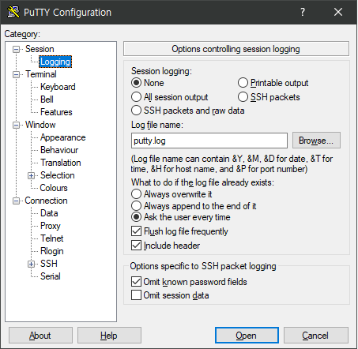Select Colours in the category tree
The image size is (358, 349).
pos(54,188)
